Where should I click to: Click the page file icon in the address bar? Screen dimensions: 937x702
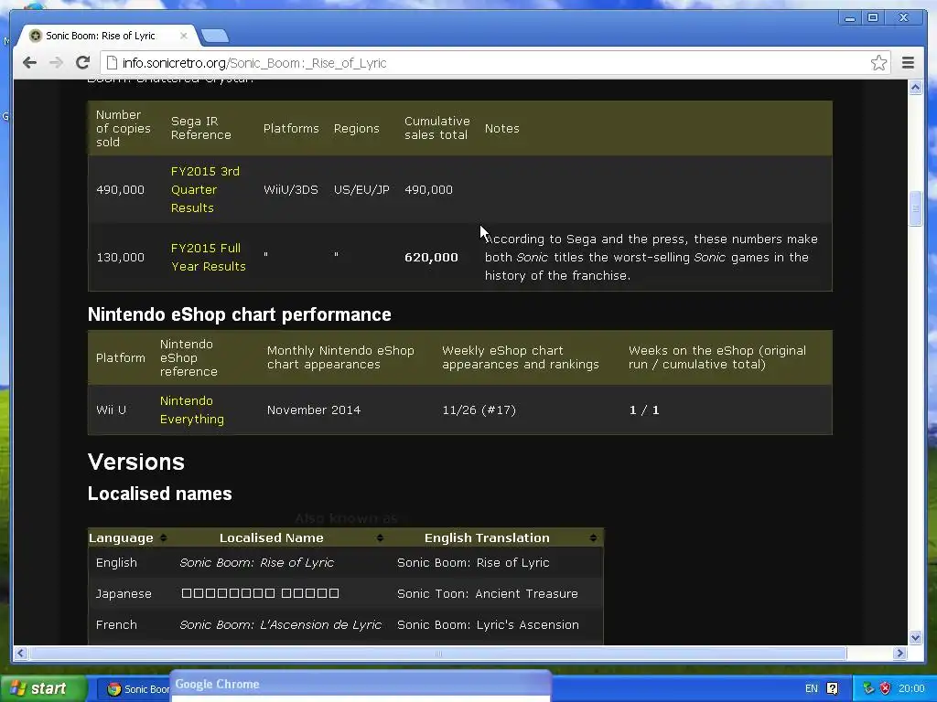(111, 63)
